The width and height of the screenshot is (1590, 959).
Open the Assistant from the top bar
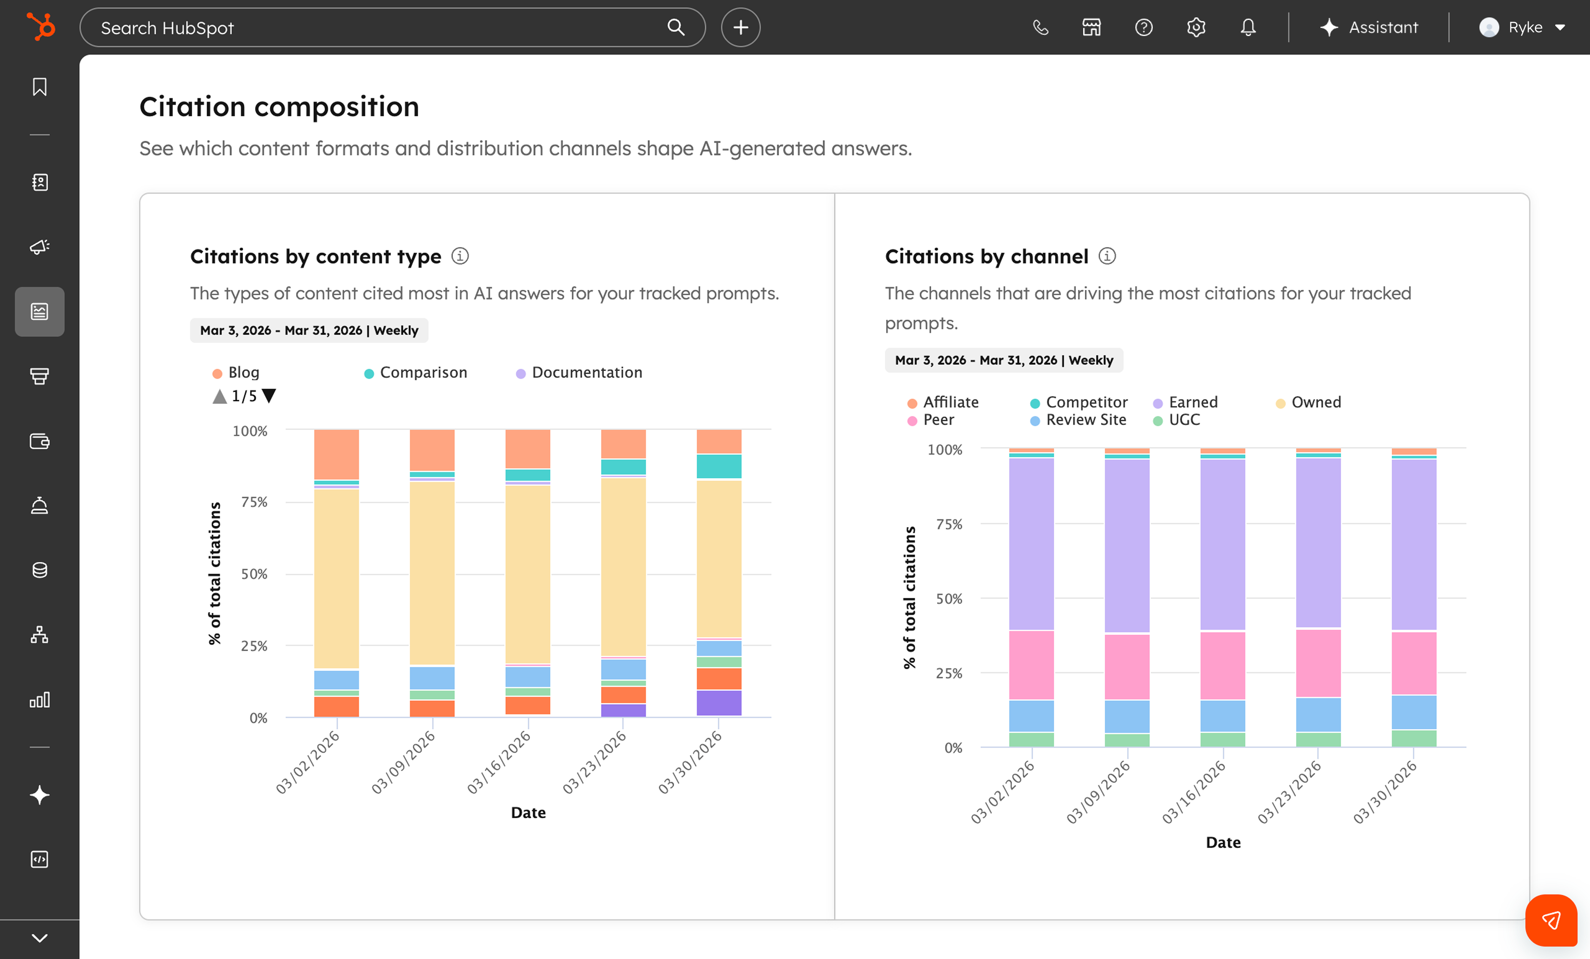[1368, 27]
